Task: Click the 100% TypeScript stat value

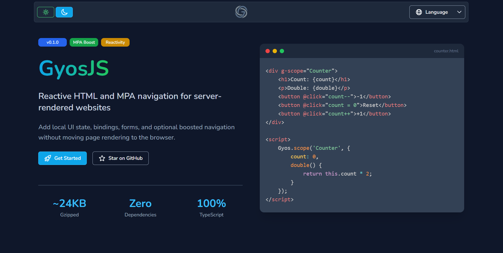Action: tap(212, 203)
